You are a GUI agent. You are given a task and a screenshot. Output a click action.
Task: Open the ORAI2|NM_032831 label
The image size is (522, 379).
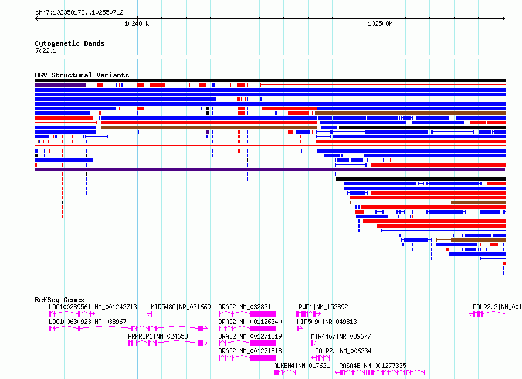(x=245, y=307)
